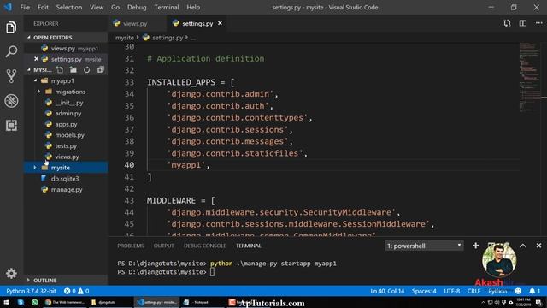Click the New Folder icon in explorer

[73, 70]
